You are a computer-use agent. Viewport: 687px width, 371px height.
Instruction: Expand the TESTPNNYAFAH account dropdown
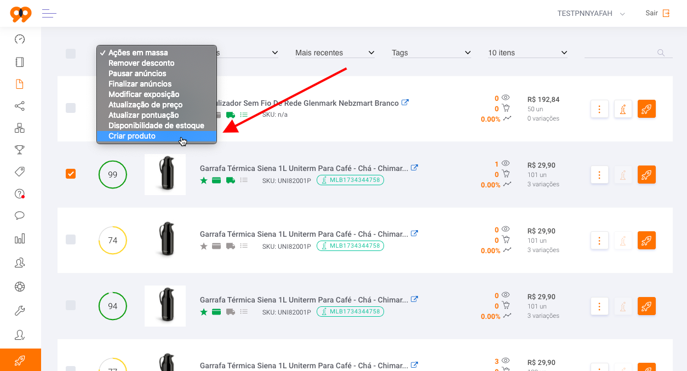tap(591, 14)
